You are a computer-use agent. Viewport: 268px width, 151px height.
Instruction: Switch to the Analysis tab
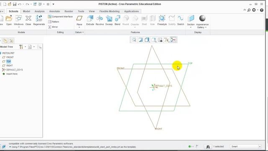click(x=39, y=11)
